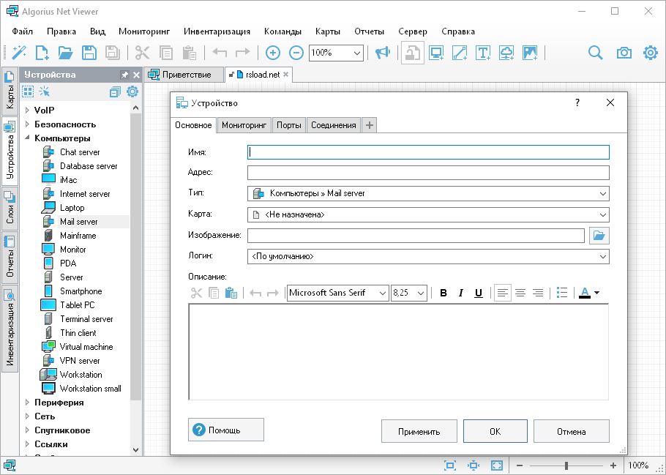Open settings via the toolbar gear icon
Image resolution: width=666 pixels, height=475 pixels.
click(650, 53)
